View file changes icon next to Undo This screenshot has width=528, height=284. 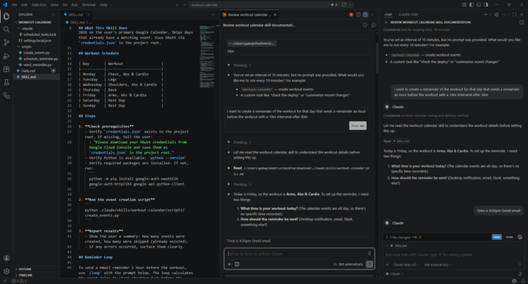(x=520, y=237)
